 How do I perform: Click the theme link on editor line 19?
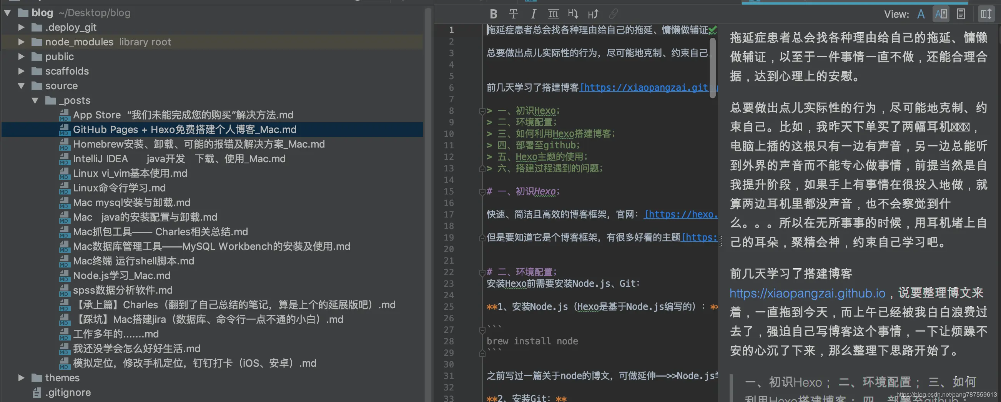[x=699, y=238]
